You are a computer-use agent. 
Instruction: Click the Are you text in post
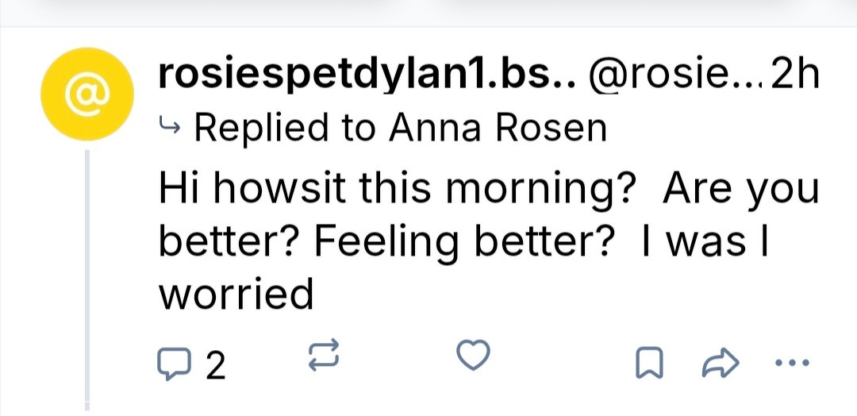pos(740,191)
